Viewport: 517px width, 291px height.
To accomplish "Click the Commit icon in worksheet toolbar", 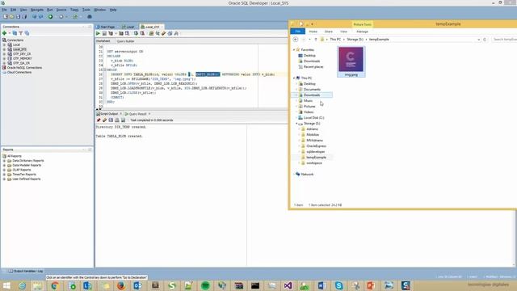I will 136,33.
